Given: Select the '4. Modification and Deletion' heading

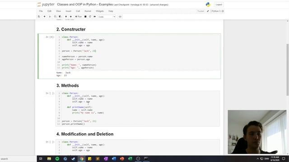Looking at the screenshot, I should pos(85,134).
